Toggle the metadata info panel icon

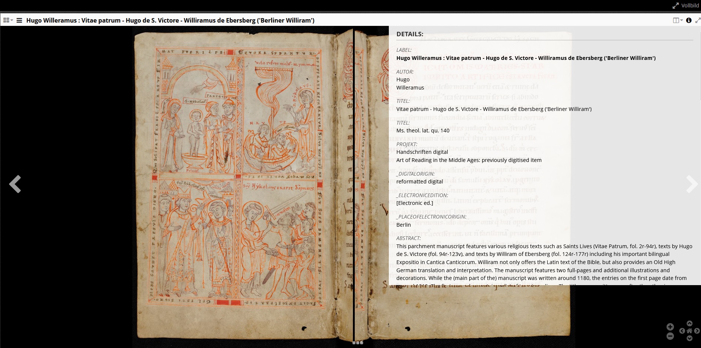coord(689,20)
